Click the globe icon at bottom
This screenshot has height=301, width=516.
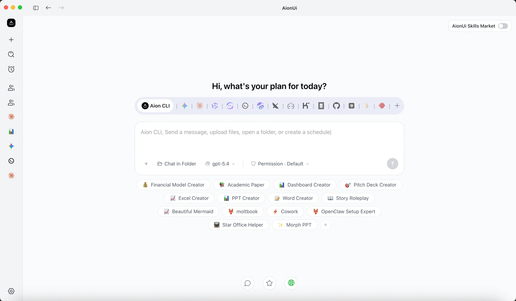click(291, 283)
